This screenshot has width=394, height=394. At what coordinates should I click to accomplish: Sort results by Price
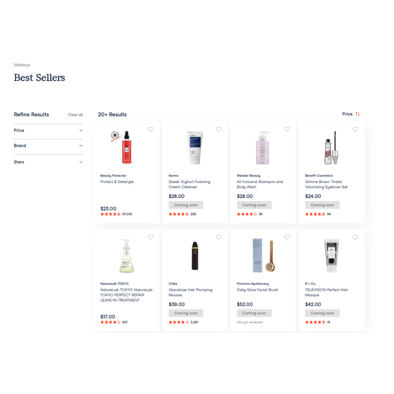pos(347,114)
